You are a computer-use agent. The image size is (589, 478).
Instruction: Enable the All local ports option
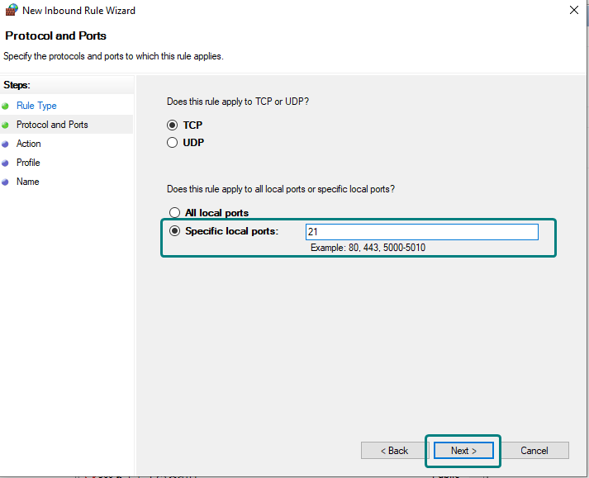coord(174,213)
